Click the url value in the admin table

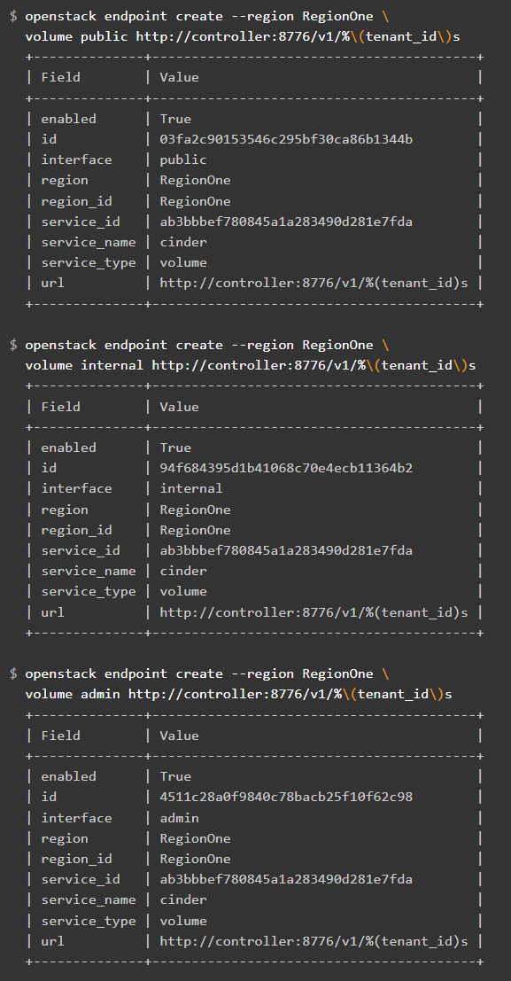point(314,941)
